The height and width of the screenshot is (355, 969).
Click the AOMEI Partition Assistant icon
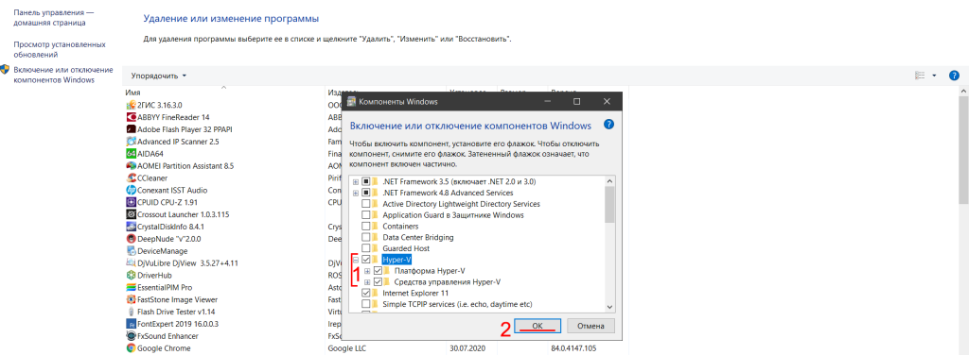[x=131, y=166]
